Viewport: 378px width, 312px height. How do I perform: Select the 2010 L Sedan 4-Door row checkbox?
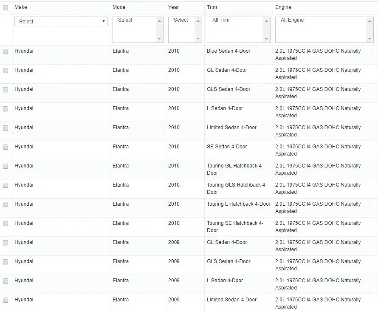(5, 109)
